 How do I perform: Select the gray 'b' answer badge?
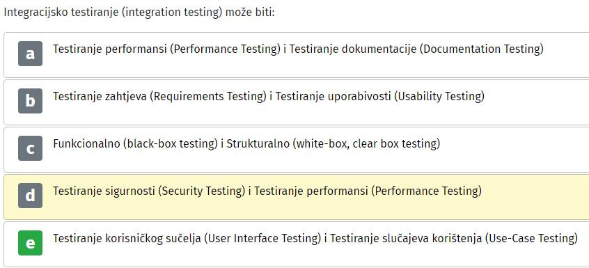(x=30, y=101)
